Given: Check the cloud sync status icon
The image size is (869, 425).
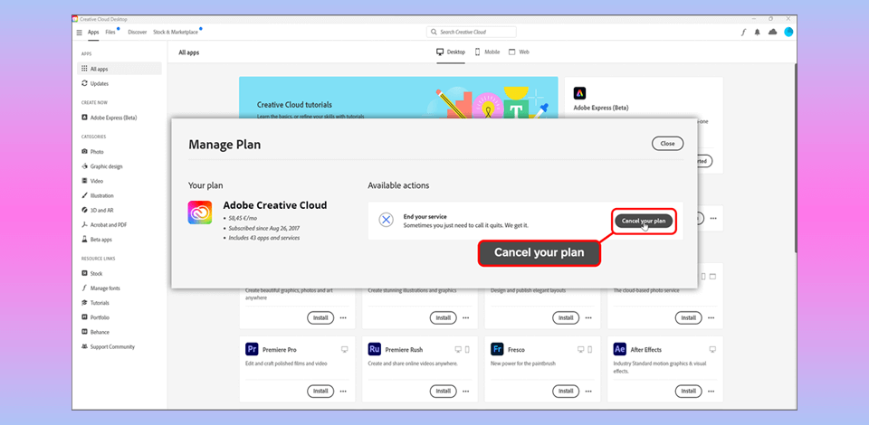Looking at the screenshot, I should coord(772,32).
